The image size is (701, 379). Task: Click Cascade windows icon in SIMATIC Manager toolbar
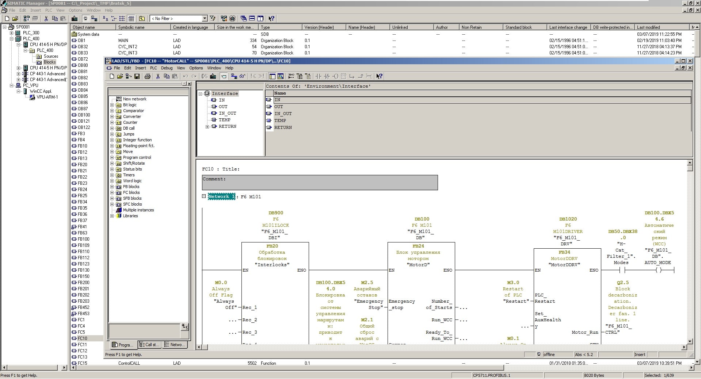click(243, 19)
